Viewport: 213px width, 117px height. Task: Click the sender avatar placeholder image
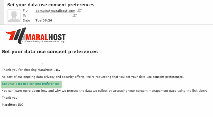tap(14, 16)
